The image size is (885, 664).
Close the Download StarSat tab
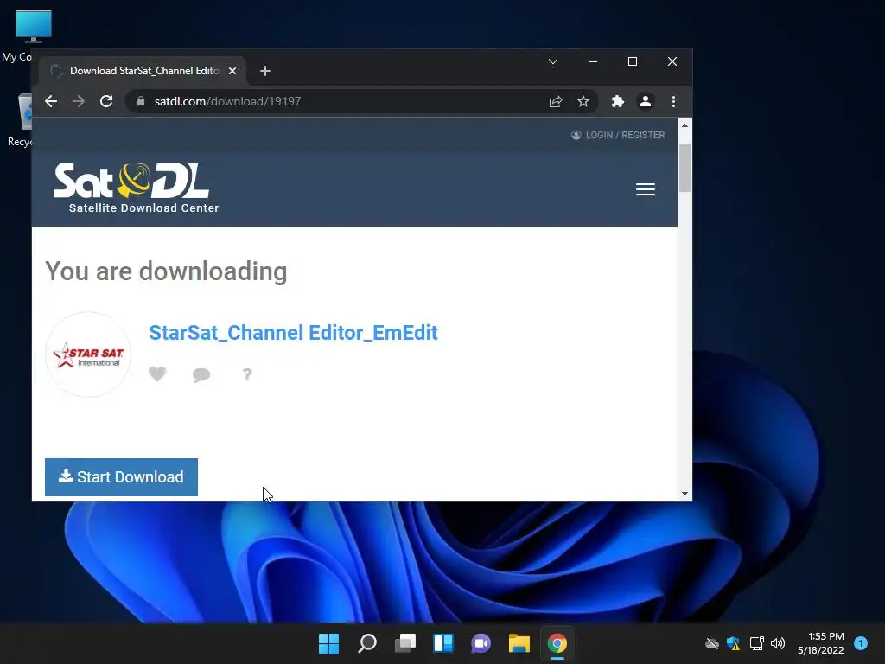(x=232, y=71)
